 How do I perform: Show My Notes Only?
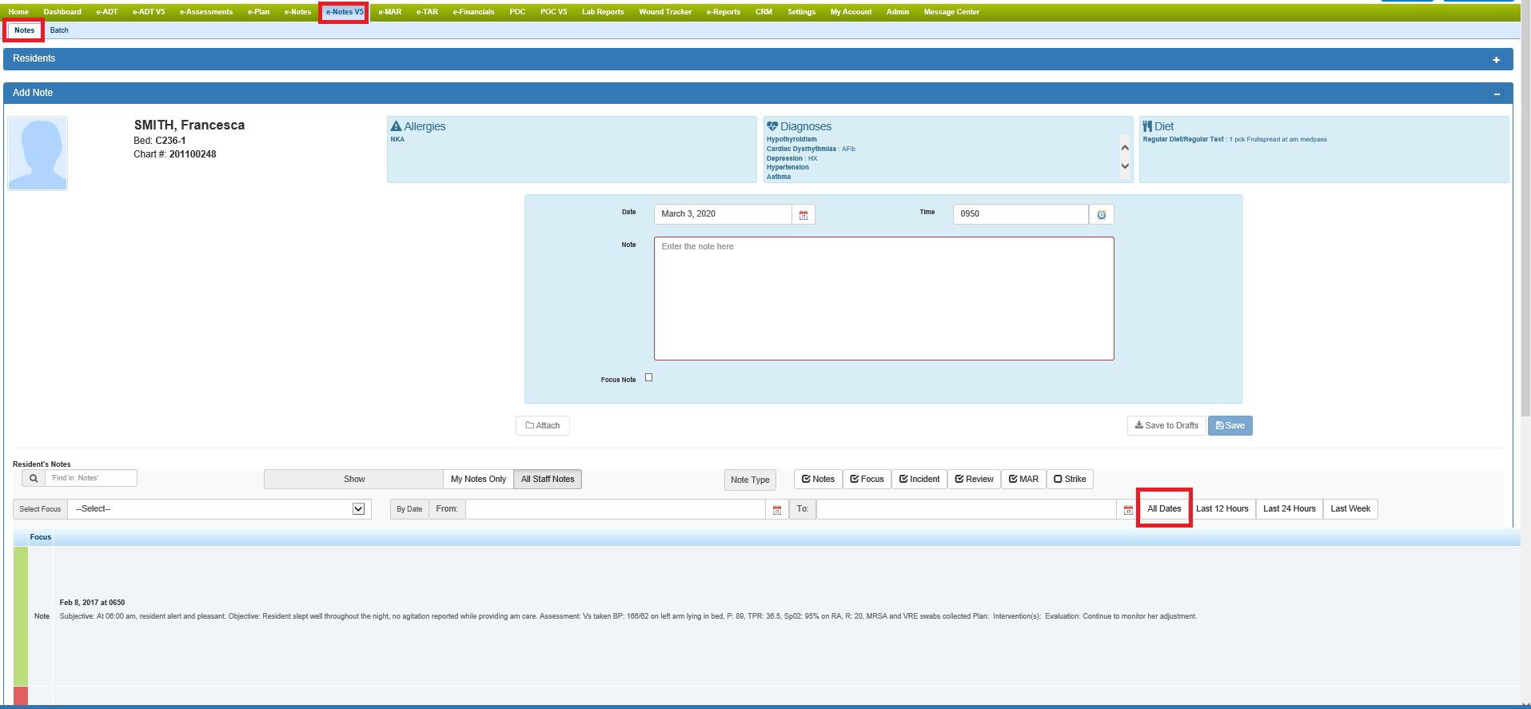pos(478,480)
